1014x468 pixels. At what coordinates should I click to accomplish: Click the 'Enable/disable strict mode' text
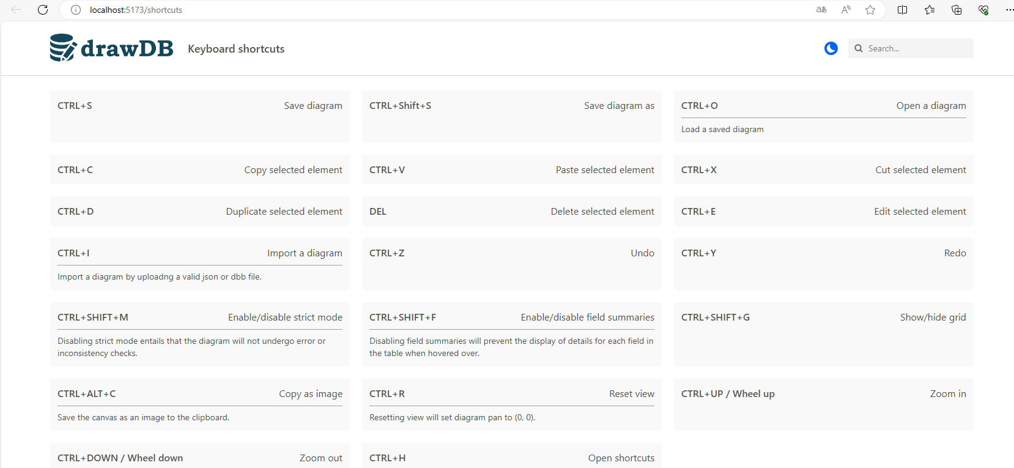(285, 318)
